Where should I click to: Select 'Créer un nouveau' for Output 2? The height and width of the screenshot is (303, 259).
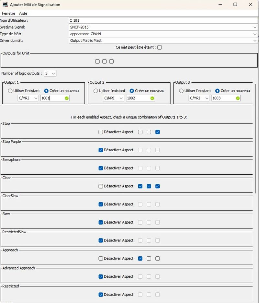132,91
